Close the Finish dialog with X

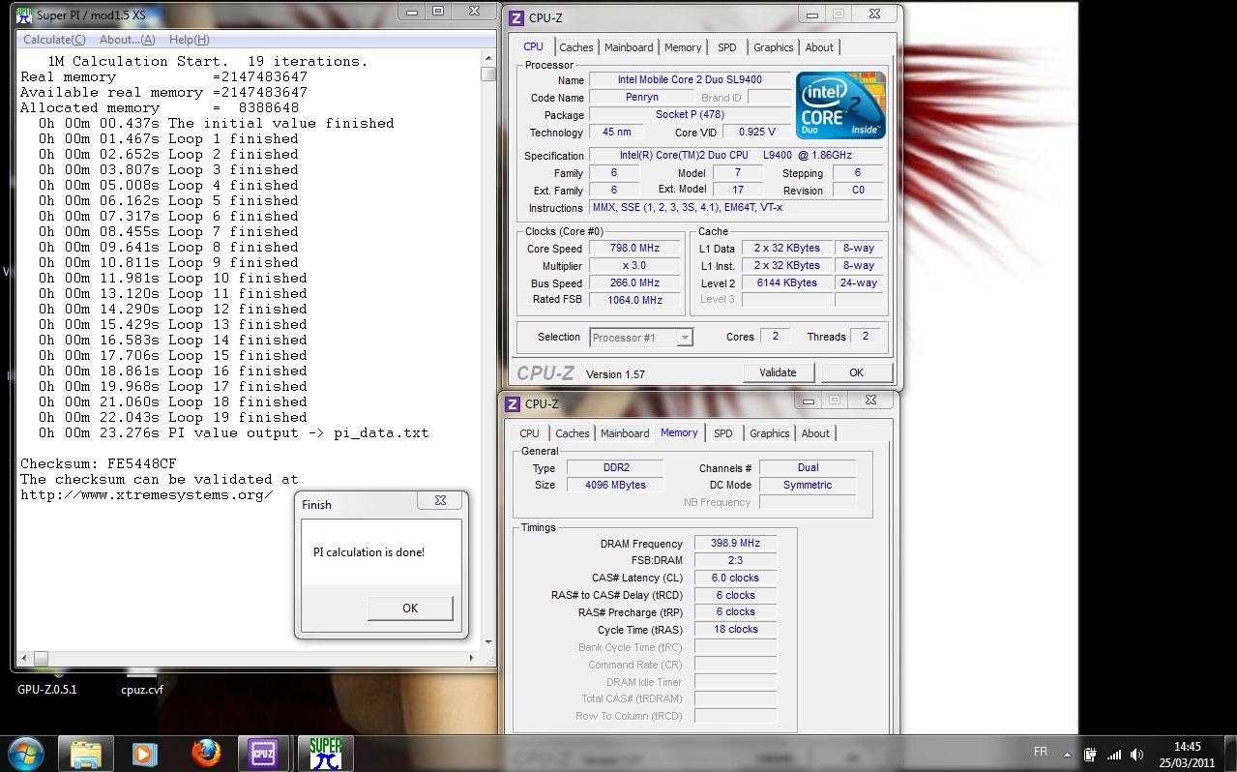coord(440,501)
